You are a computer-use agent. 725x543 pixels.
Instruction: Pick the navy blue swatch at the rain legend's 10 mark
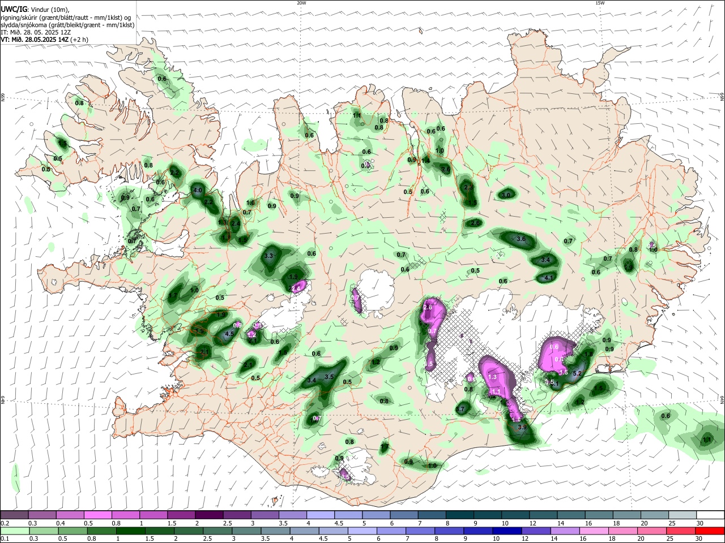pyautogui.click(x=506, y=531)
